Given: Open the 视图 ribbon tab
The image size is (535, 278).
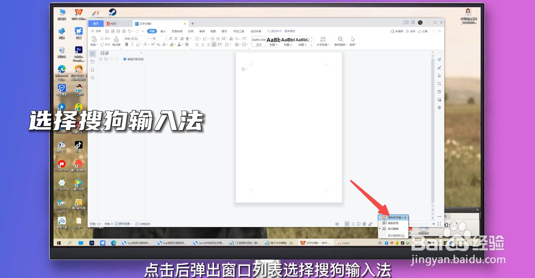Looking at the screenshot, I should tap(213, 31).
